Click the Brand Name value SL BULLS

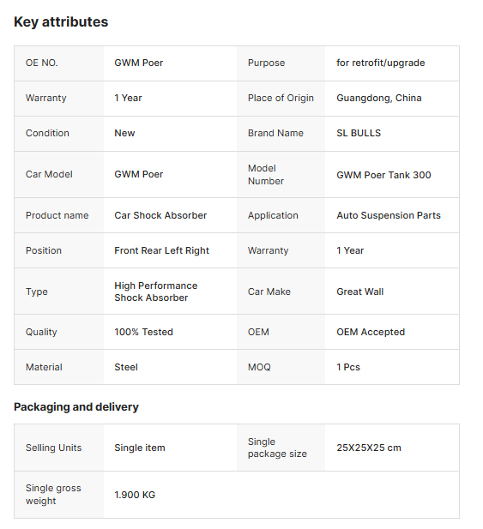coord(359,133)
